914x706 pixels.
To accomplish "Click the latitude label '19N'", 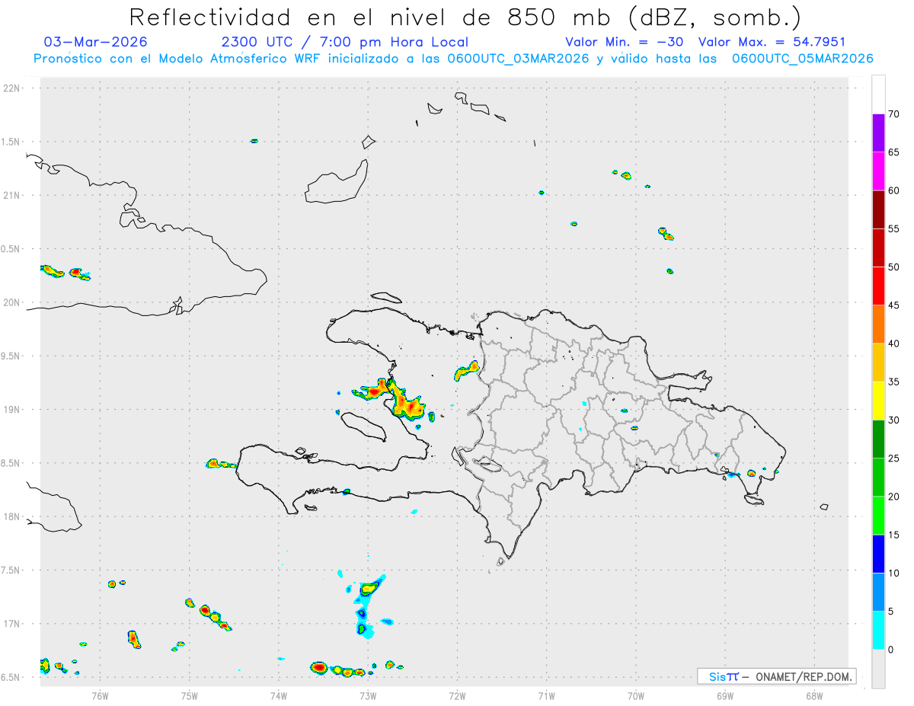I will coord(13,410).
